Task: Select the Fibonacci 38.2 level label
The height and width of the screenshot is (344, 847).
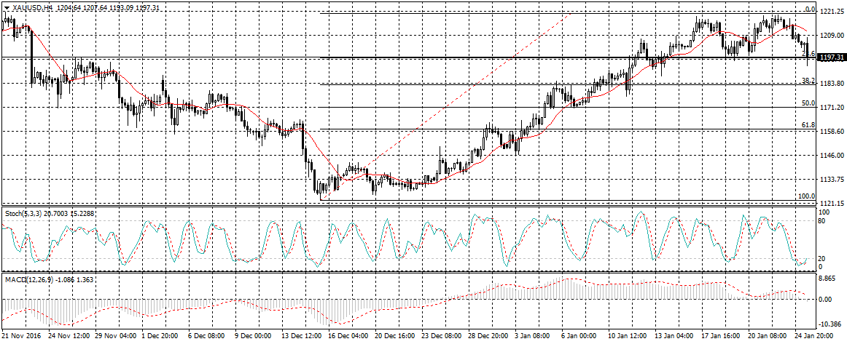Action: coord(808,80)
